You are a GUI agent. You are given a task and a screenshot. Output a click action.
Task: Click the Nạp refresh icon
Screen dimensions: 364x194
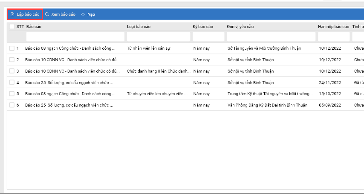coord(83,14)
